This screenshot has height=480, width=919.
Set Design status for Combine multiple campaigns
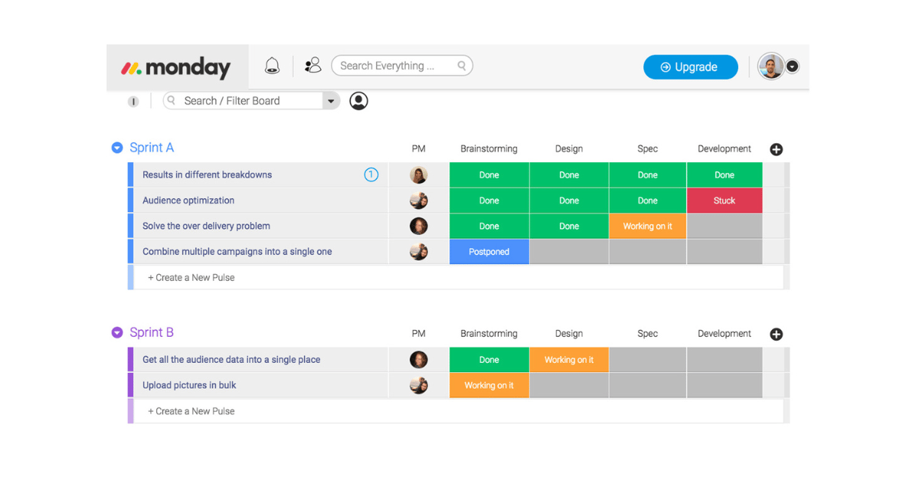569,251
